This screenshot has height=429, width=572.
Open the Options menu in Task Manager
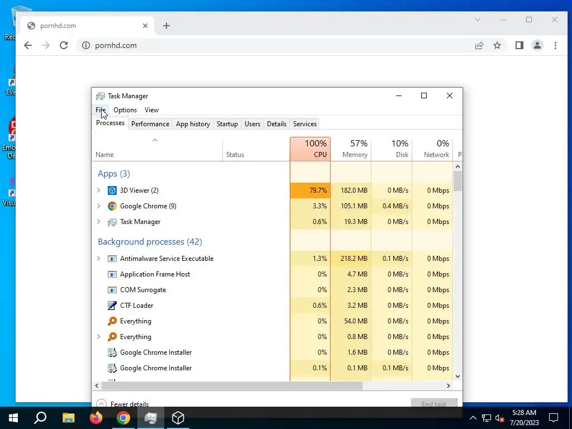125,110
